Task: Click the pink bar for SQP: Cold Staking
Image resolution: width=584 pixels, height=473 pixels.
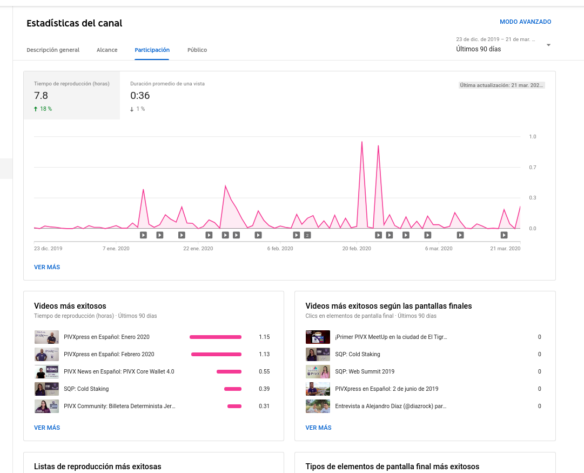Action: 233,389
